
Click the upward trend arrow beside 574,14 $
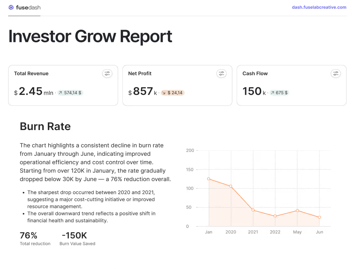61,93
